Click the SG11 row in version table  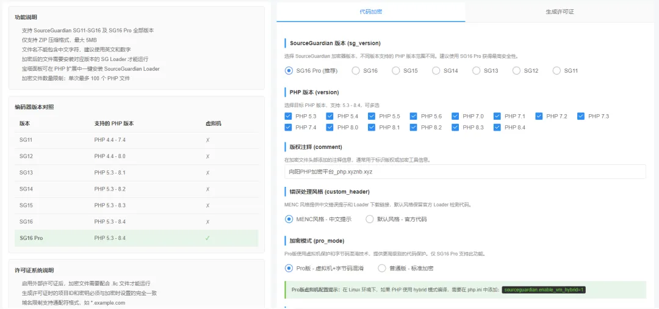click(x=137, y=140)
